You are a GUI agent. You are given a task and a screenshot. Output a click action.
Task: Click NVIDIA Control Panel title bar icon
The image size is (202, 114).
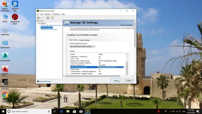[38, 11]
